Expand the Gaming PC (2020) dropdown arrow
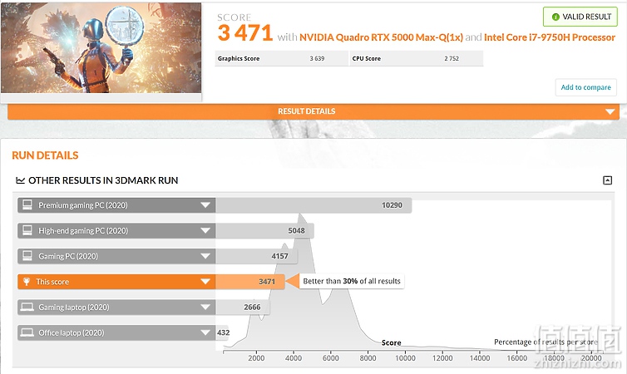This screenshot has width=627, height=374. point(205,256)
